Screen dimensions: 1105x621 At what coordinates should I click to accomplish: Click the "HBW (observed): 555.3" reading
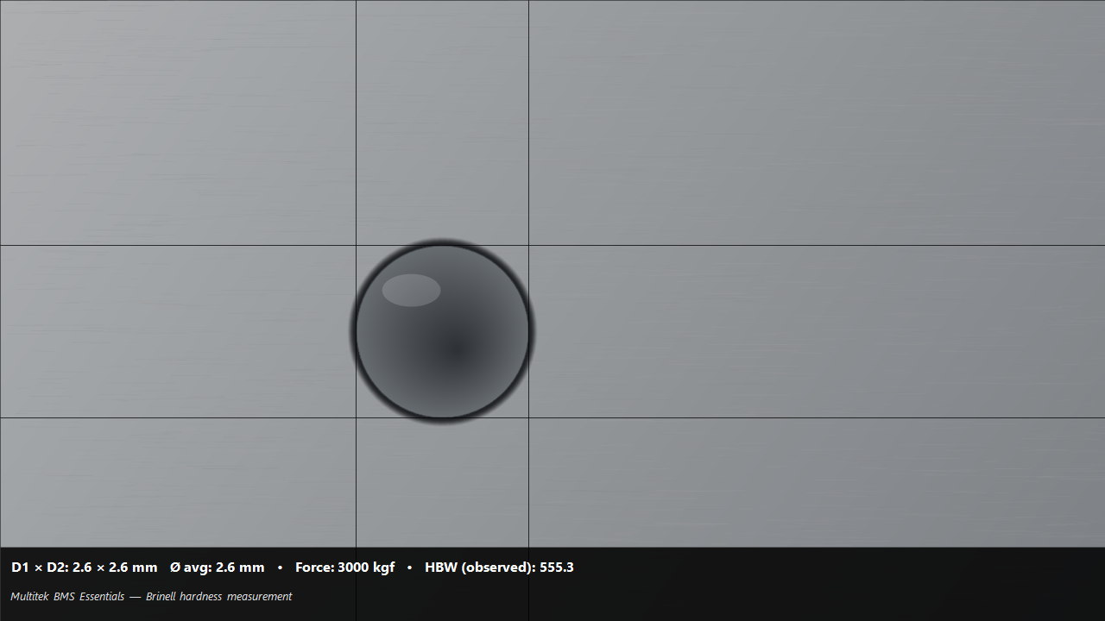point(499,568)
